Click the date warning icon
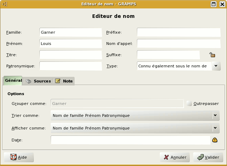This screenshot has height=166, width=227. (215, 140)
